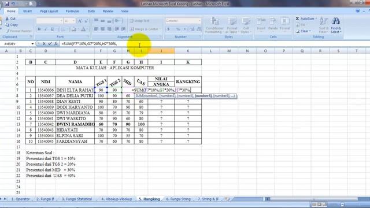Viewport: 370px width, 208px height.
Task: Click the Cancel X in formula bar
Action: click(44, 44)
